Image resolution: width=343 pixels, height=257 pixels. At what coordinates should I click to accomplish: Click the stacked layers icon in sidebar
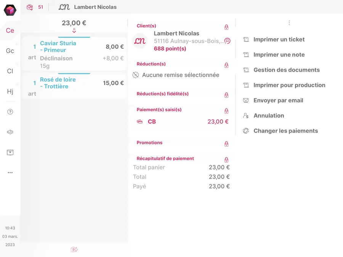pyautogui.click(x=10, y=132)
